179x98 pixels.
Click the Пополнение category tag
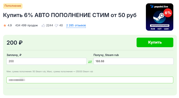point(13,6)
